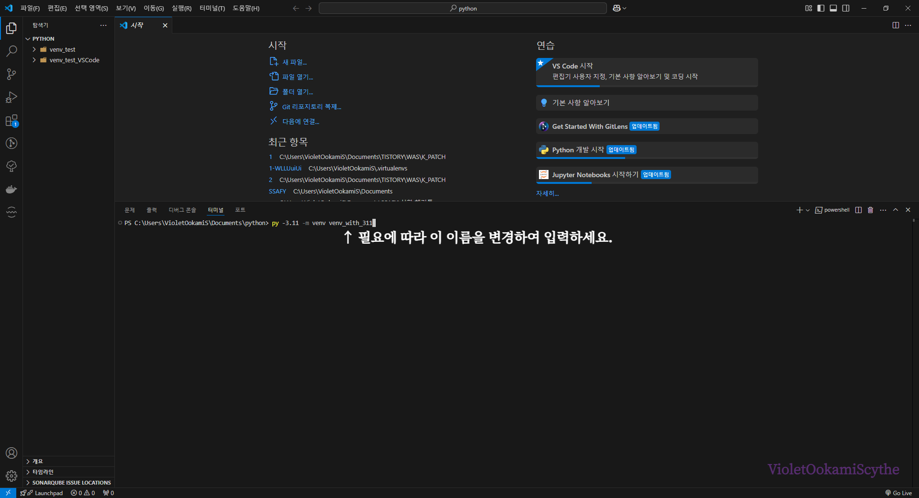Expand the venv_test_VSCode folder
Viewport: 919px width, 498px height.
(x=74, y=60)
